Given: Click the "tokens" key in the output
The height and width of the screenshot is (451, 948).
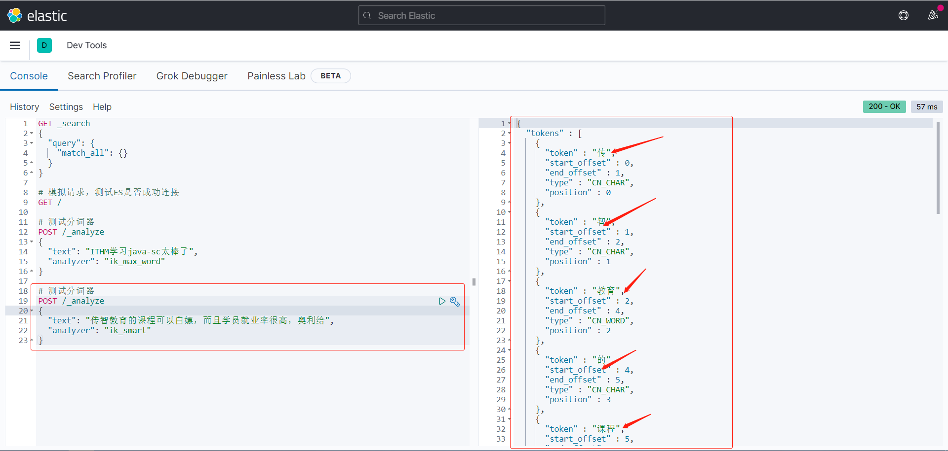Looking at the screenshot, I should coord(545,134).
